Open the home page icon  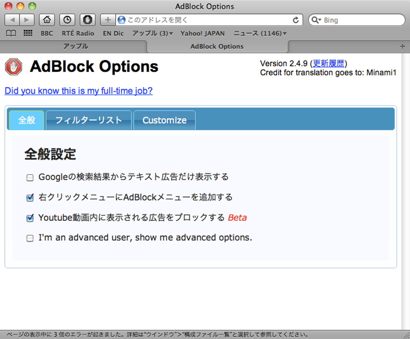pyautogui.click(x=47, y=20)
